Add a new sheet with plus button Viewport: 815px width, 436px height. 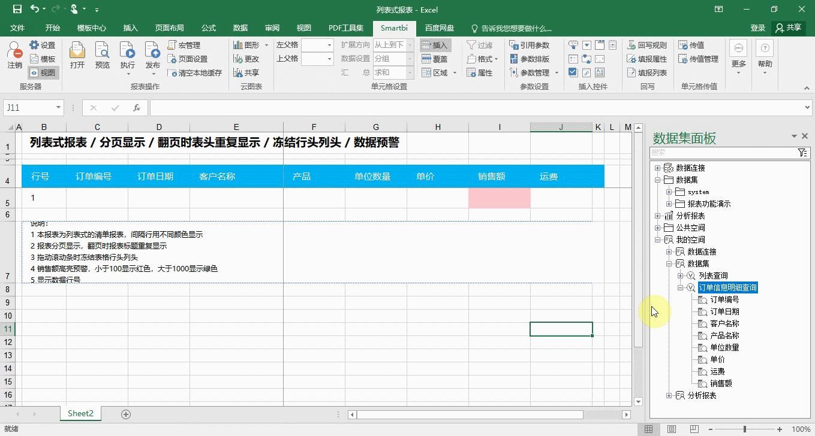(x=126, y=414)
